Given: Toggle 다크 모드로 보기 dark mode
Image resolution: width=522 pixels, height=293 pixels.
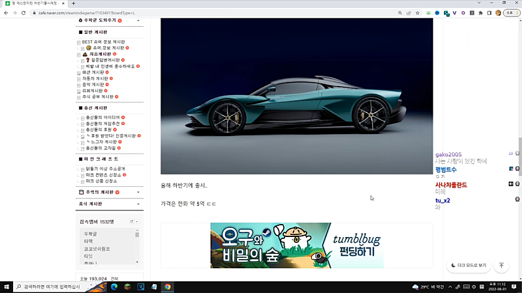Looking at the screenshot, I should click(x=469, y=266).
